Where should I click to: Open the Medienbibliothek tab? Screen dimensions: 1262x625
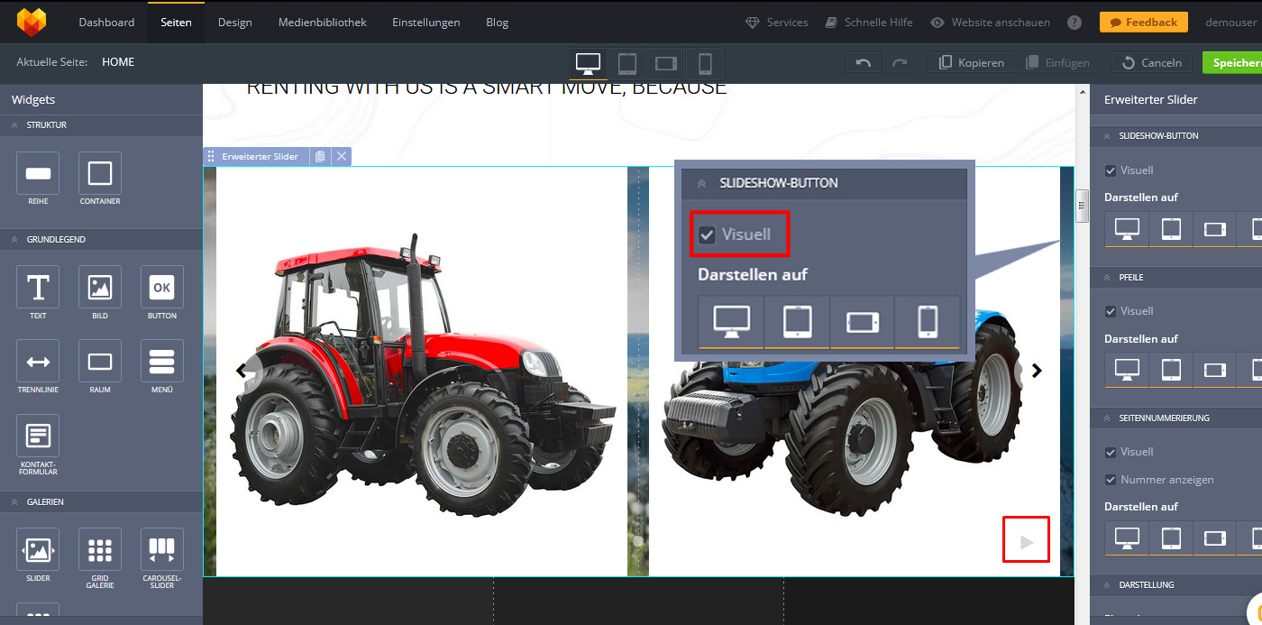(x=322, y=23)
